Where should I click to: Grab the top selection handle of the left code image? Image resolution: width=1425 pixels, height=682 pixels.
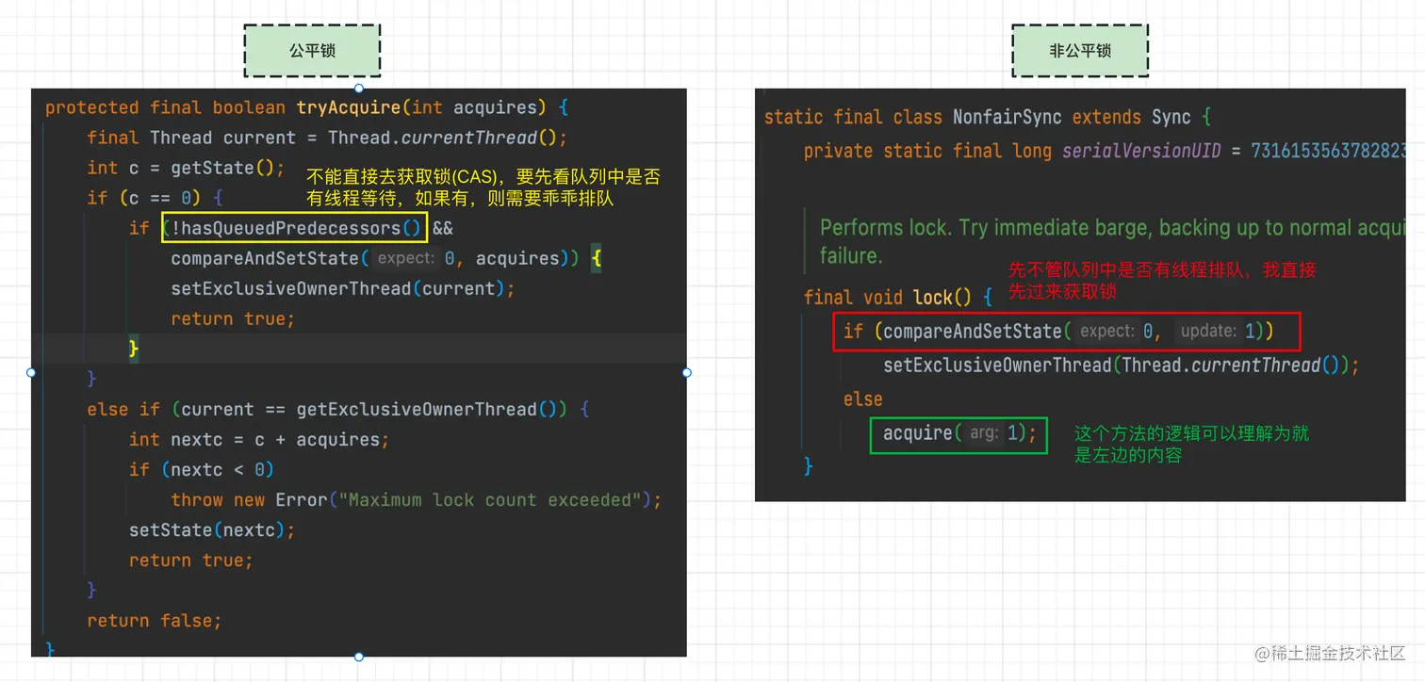[359, 89]
